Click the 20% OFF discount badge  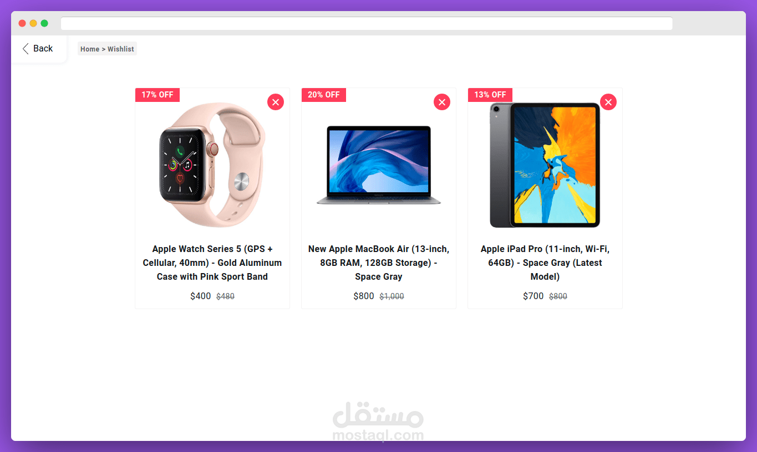click(324, 95)
